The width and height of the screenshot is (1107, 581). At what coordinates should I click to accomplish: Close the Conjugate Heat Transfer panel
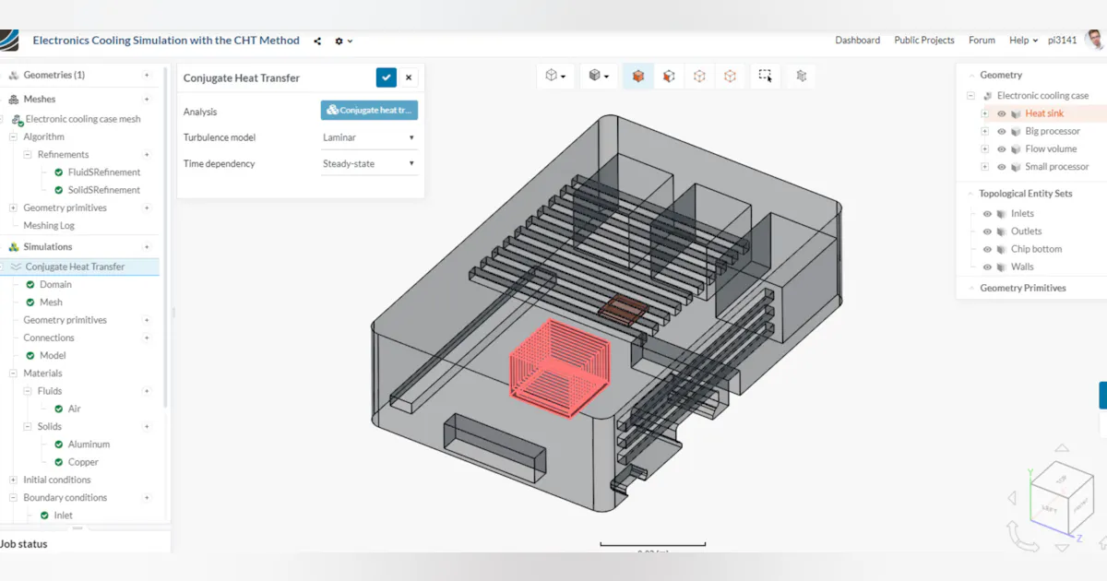409,77
